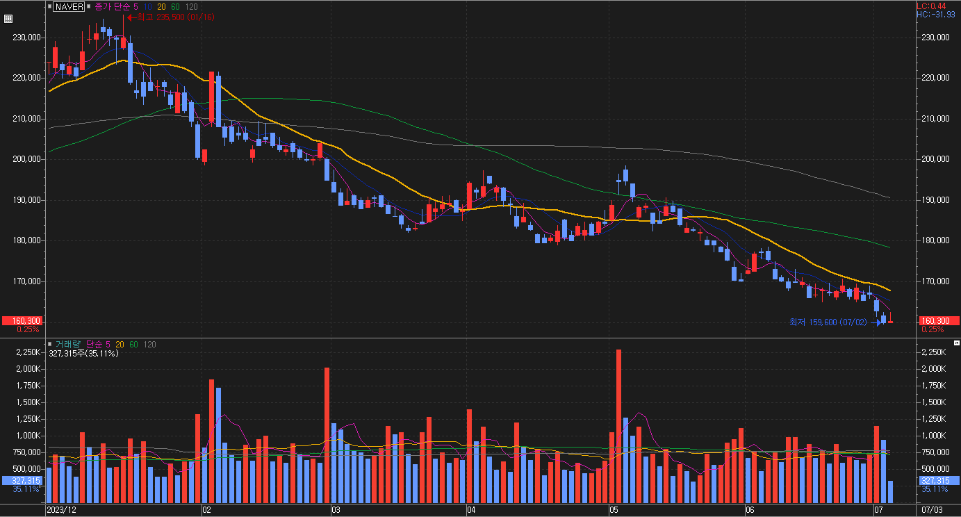
Task: Click the 35.11% label under right volume tag
Action: (x=935, y=489)
